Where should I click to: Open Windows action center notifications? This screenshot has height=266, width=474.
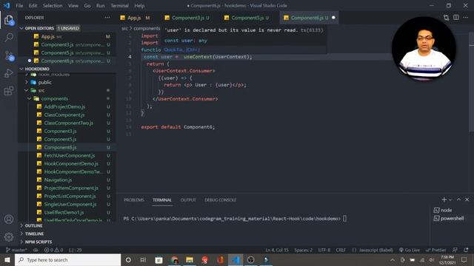(x=464, y=259)
